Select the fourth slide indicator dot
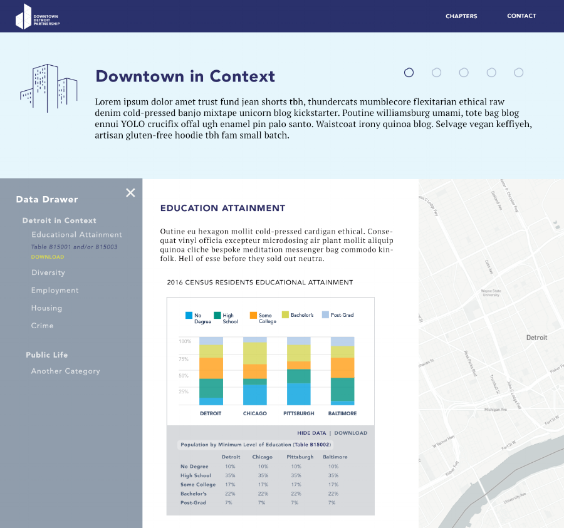Image resolution: width=564 pixels, height=528 pixels. tap(491, 73)
